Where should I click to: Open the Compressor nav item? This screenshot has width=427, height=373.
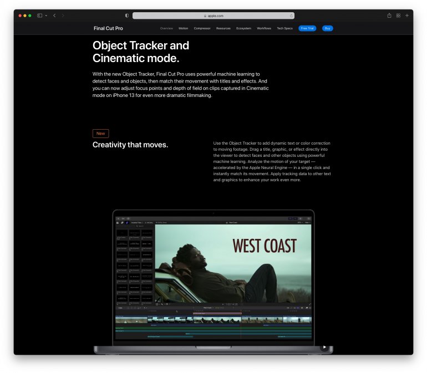pos(202,28)
